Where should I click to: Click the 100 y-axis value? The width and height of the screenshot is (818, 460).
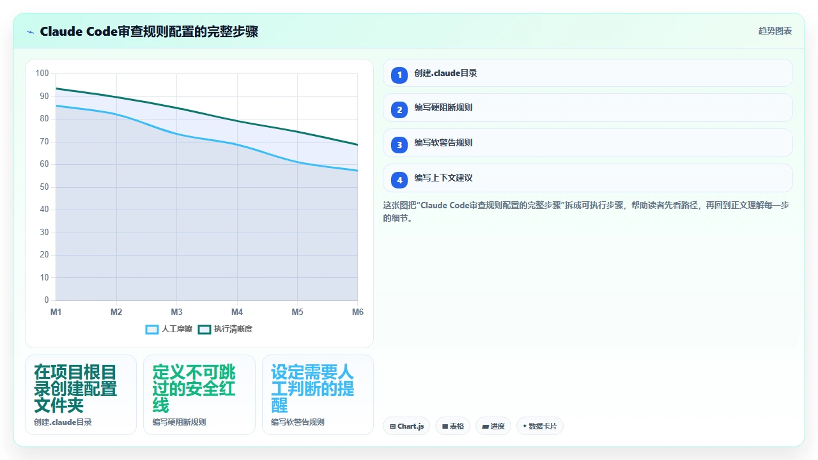coord(42,73)
